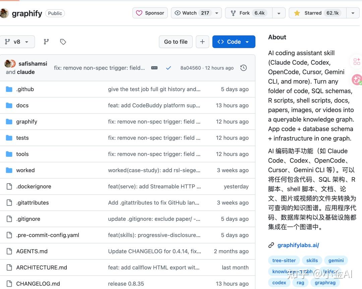Screen dimensions: 362x289
Task: View tags via the tag icon
Action: pos(63,42)
